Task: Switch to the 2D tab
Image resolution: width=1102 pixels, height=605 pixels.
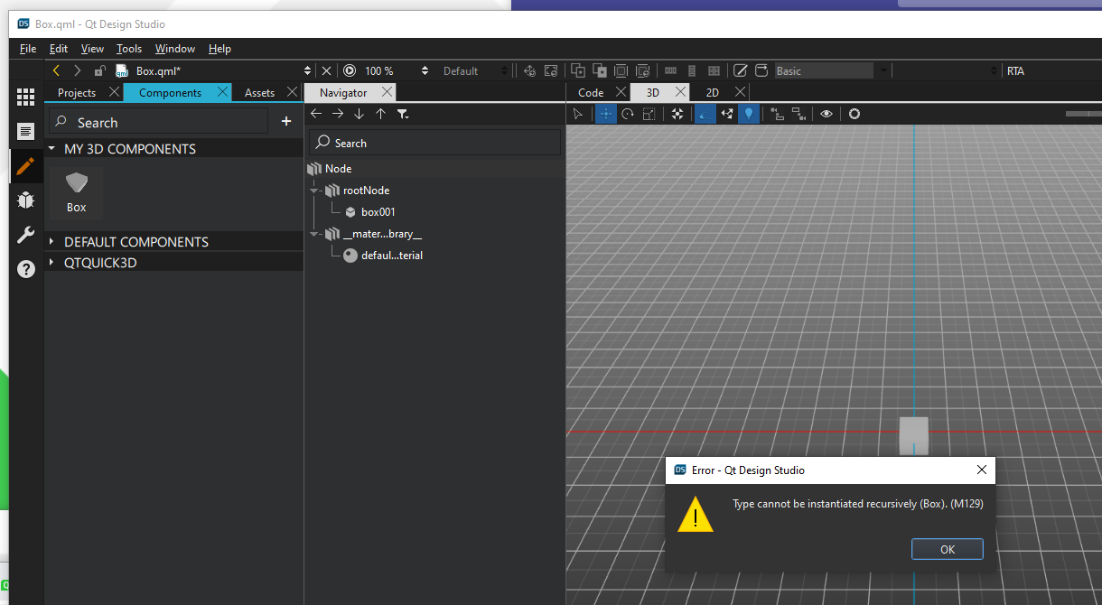Action: click(713, 92)
